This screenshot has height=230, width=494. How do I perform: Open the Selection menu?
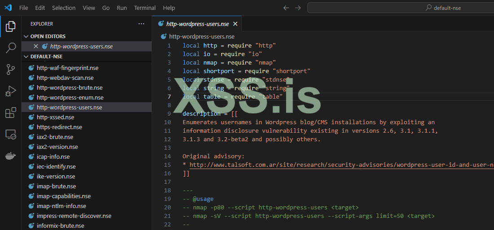(x=64, y=8)
